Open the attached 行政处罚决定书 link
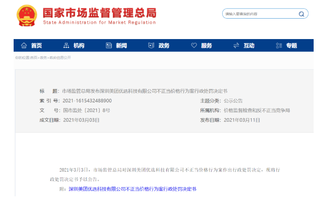The height and width of the screenshot is (199, 335). [132, 189]
